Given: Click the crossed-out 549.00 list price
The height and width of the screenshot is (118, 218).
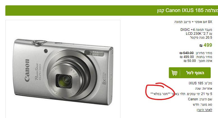Looking at the screenshot, I should (187, 53).
